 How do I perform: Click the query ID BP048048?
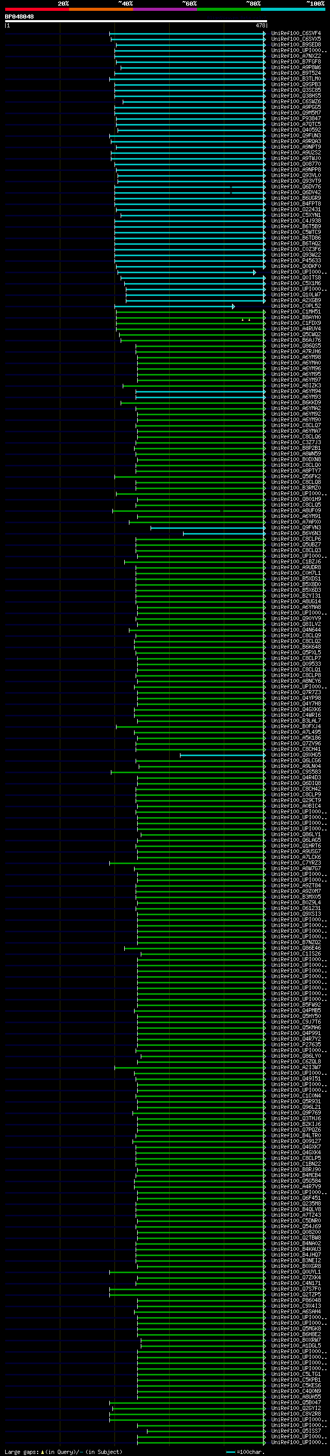tap(19, 17)
